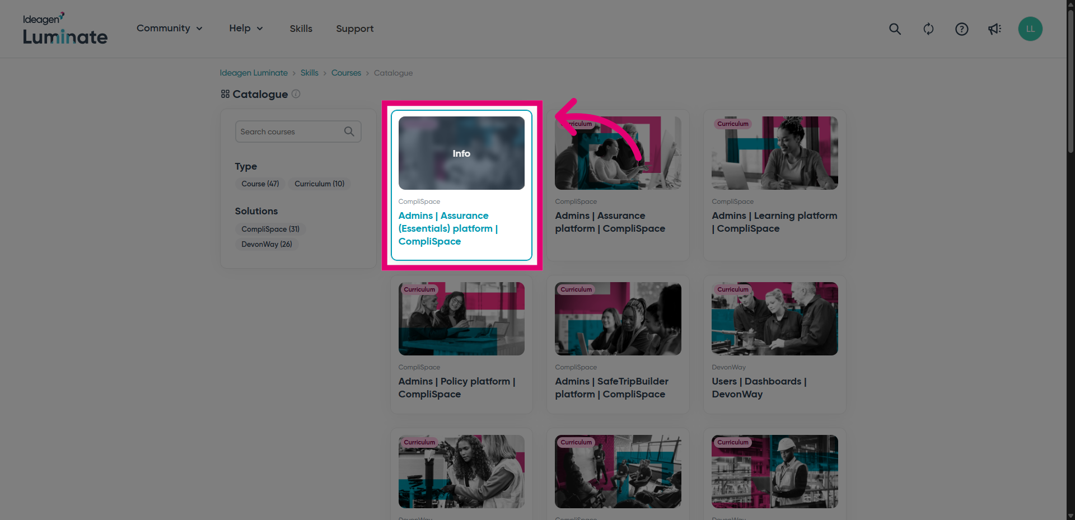Click the magnifier inside Search courses box

tap(349, 132)
